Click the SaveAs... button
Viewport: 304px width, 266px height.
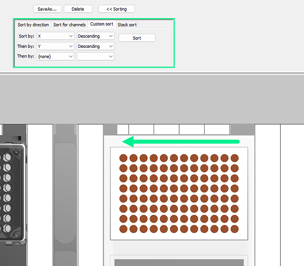coord(47,9)
